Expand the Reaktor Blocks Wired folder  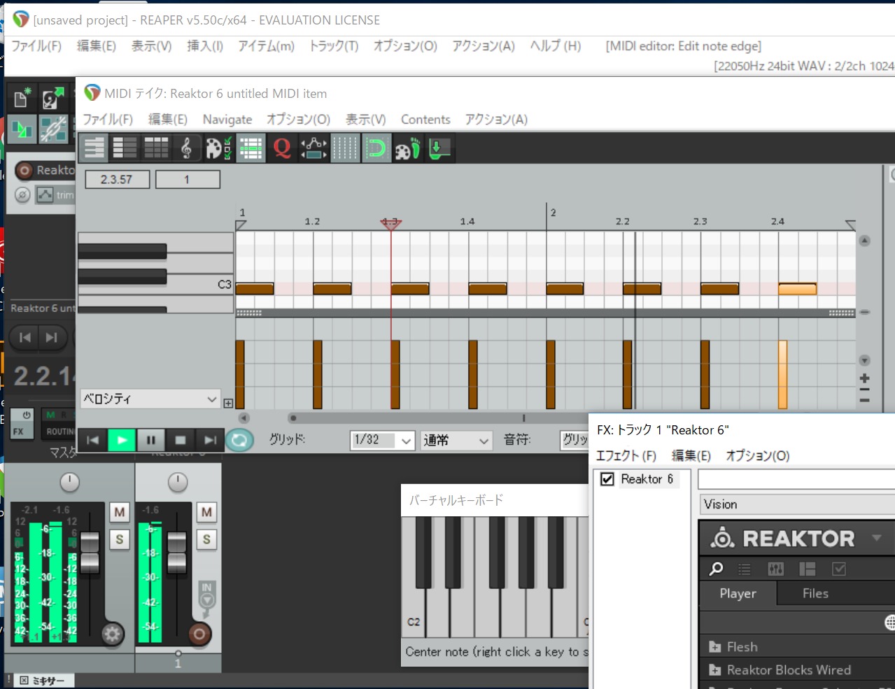coord(715,670)
